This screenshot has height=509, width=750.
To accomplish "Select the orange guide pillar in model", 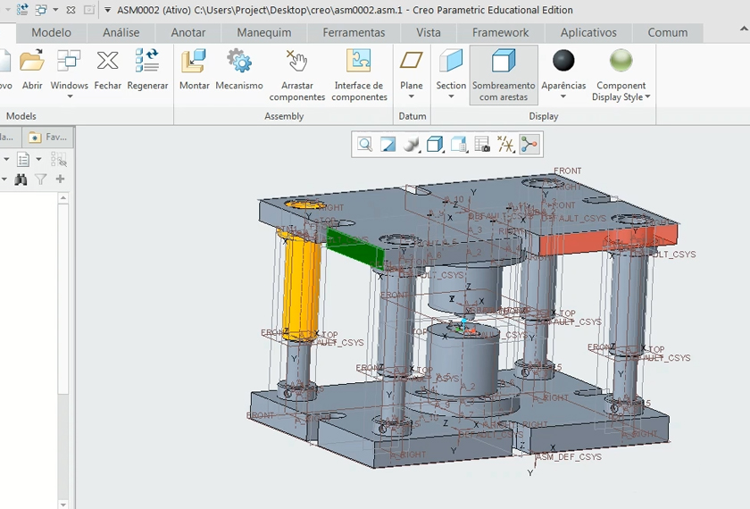I will coord(301,281).
